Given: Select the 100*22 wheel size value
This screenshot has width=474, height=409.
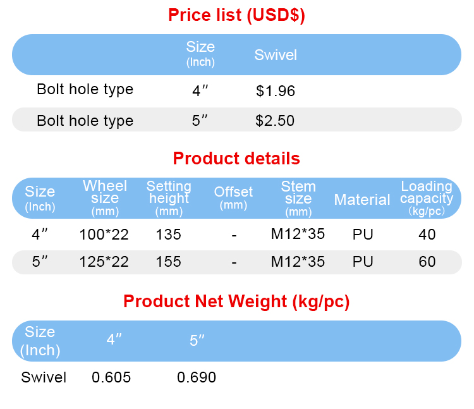Looking at the screenshot, I should (104, 235).
